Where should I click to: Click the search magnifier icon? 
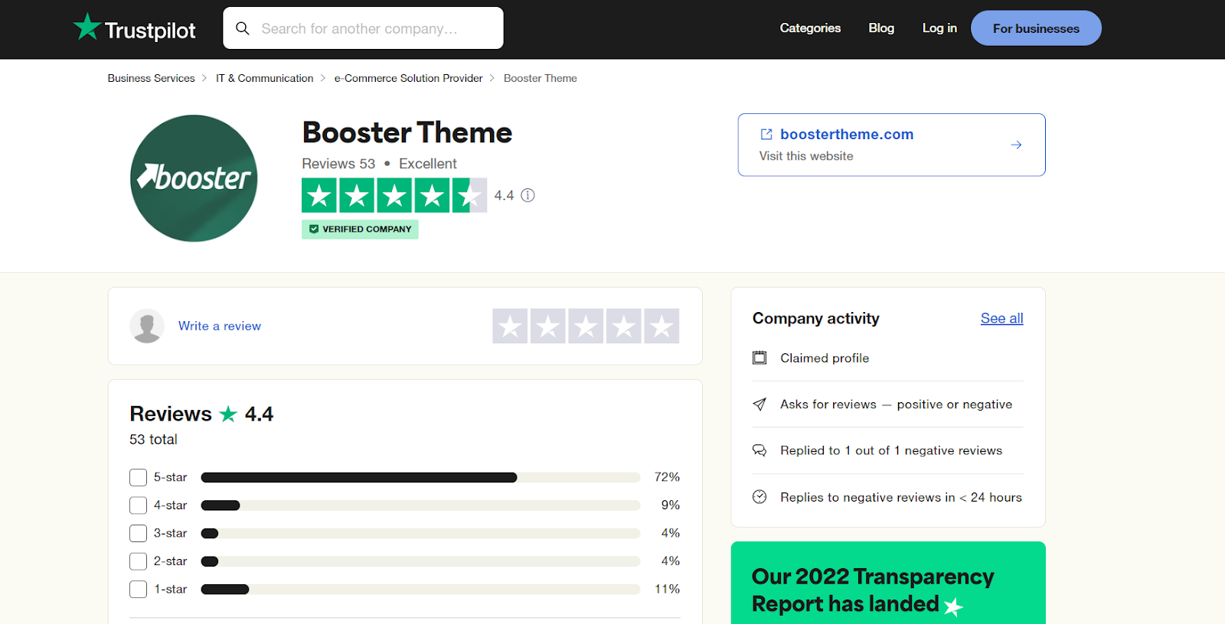pyautogui.click(x=243, y=28)
